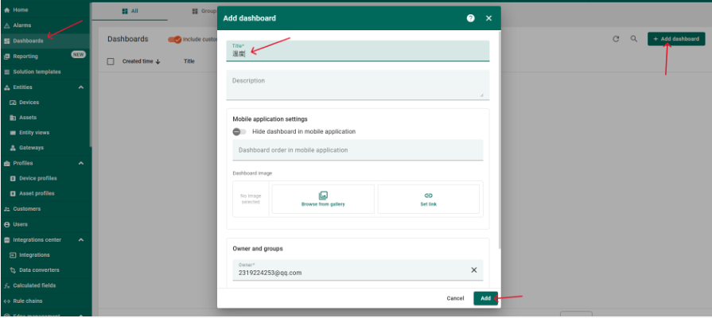Open Data converters in the sidebar
The image size is (712, 318).
click(37, 270)
